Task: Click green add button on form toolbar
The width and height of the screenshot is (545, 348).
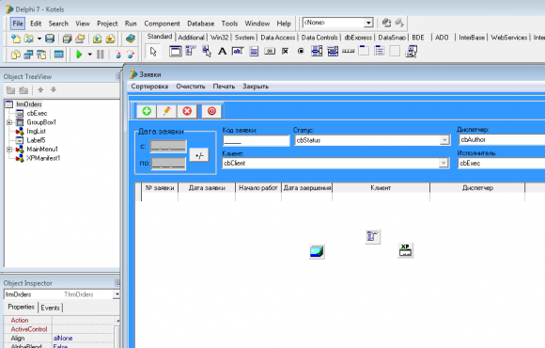Action: pos(147,111)
